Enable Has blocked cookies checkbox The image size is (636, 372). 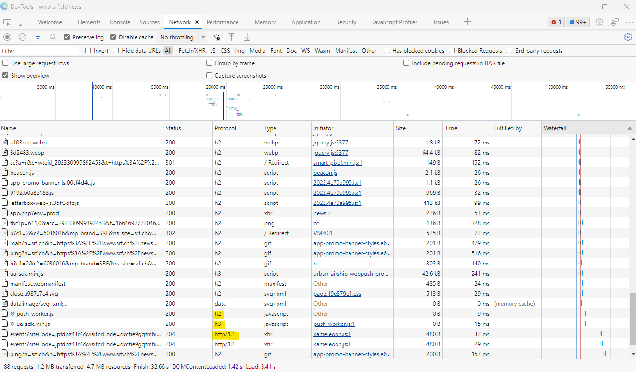(x=387, y=50)
